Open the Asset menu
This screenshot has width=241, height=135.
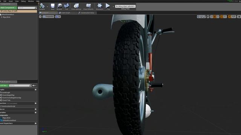tap(11, 1)
